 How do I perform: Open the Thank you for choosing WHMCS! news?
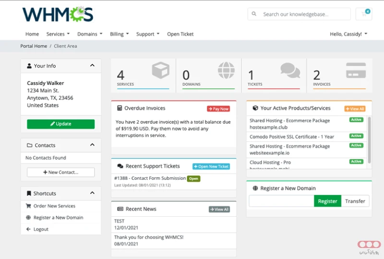(174, 240)
